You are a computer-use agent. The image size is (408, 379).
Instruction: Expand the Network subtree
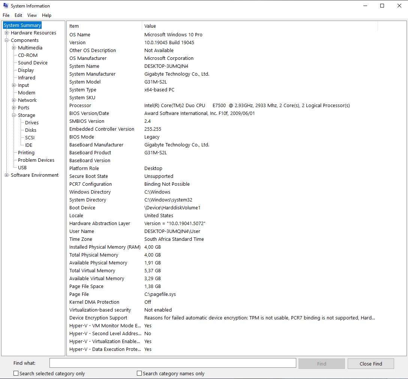(x=14, y=100)
